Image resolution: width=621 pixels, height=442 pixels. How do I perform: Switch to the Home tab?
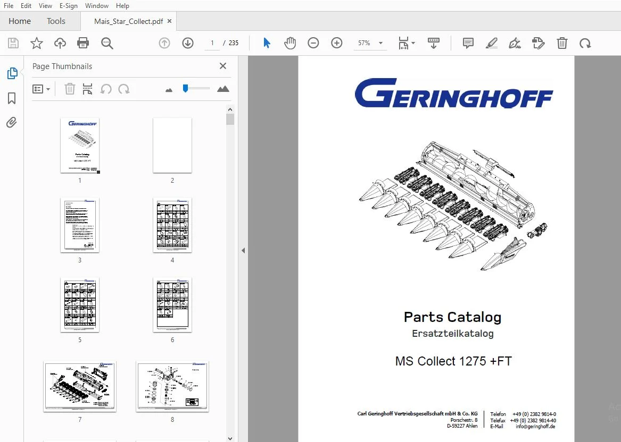20,21
